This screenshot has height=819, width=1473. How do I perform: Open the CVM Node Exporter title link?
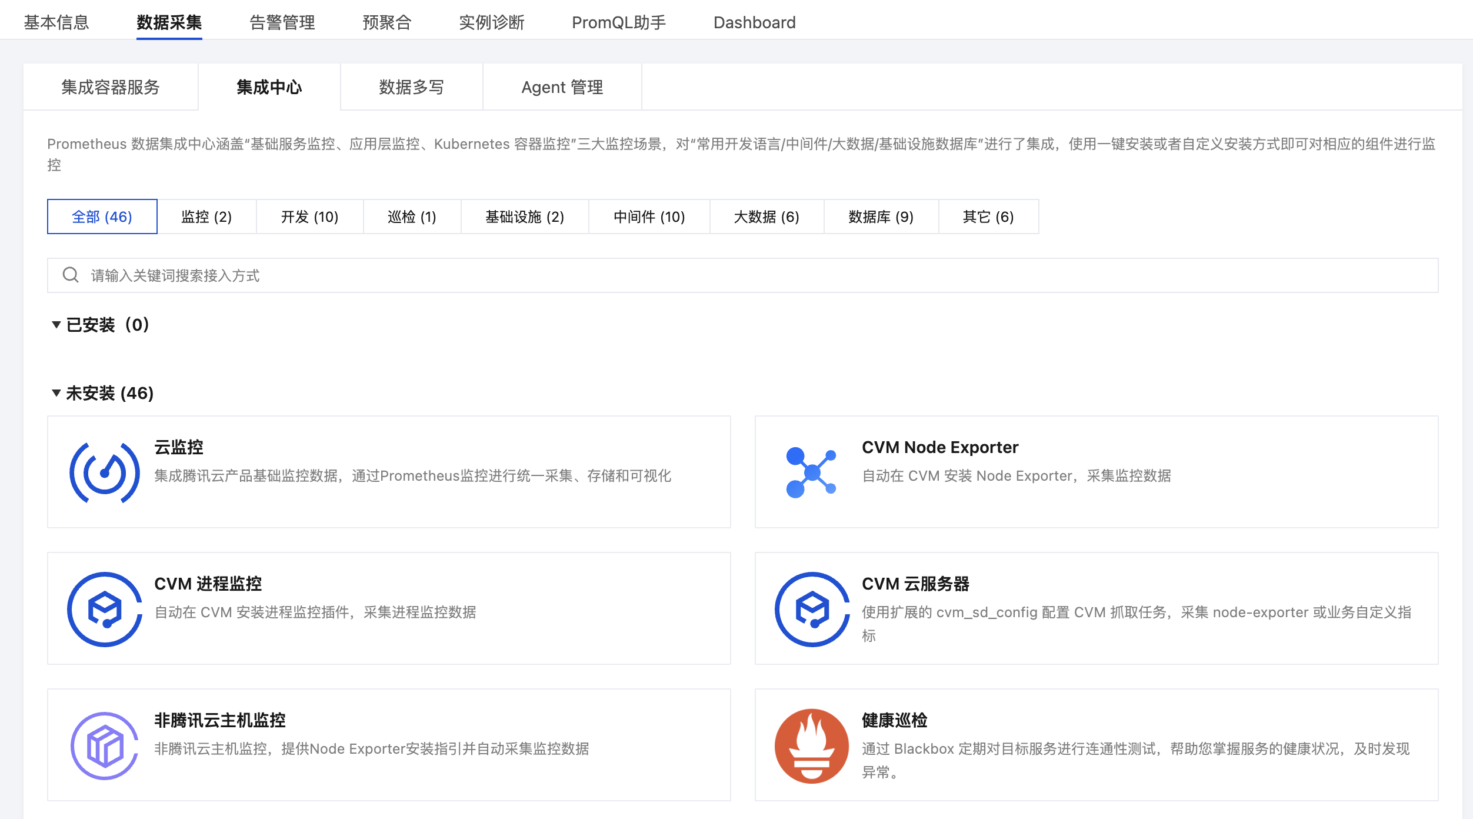click(x=939, y=447)
